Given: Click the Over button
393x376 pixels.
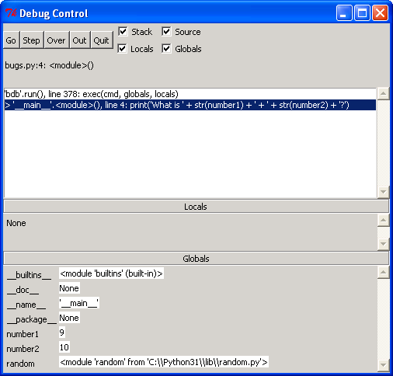Looking at the screenshot, I should click(x=57, y=40).
